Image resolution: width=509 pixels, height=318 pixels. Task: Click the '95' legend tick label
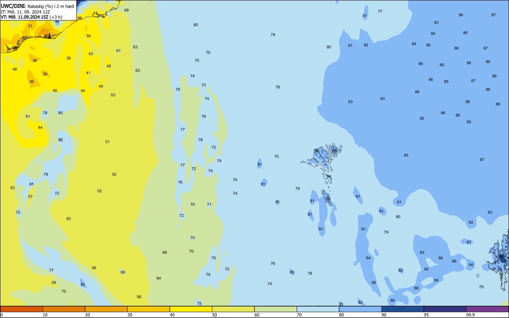click(426, 315)
